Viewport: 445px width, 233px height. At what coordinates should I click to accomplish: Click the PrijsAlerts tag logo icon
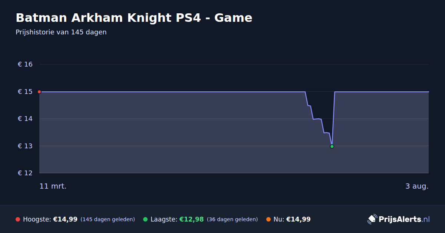pyautogui.click(x=372, y=219)
